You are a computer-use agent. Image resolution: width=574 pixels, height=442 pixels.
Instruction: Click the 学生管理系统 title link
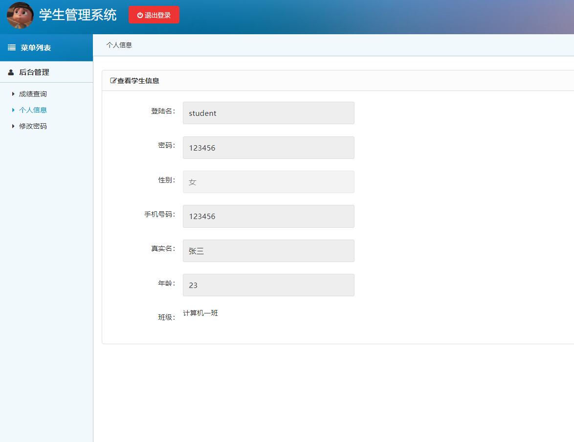pos(78,16)
